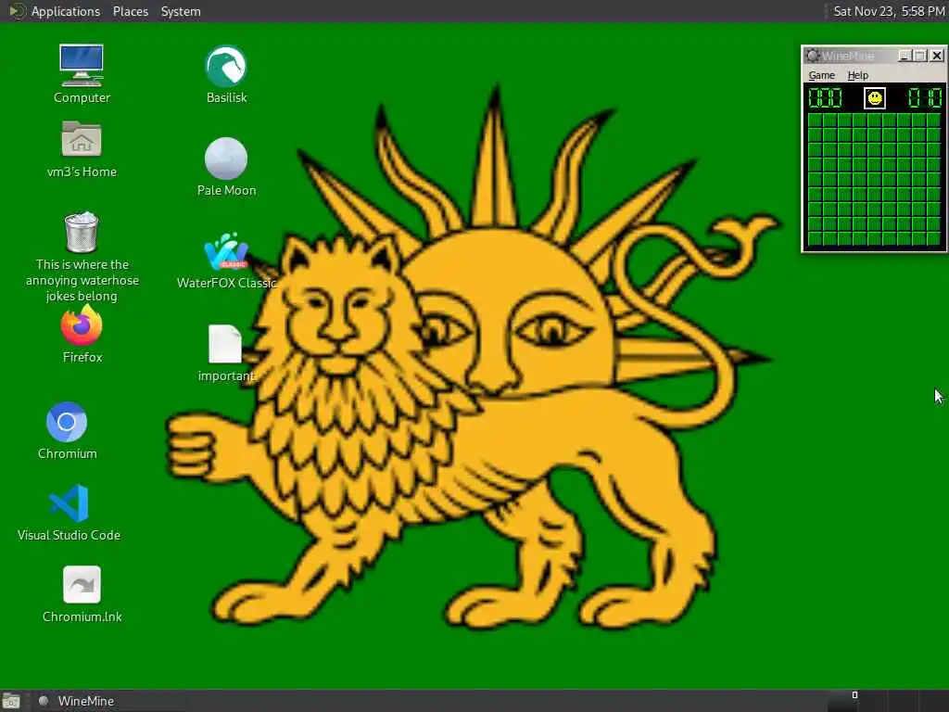The image size is (949, 712).
Task: Reveal the bottom-right cell of the minefield
Action: 934,239
